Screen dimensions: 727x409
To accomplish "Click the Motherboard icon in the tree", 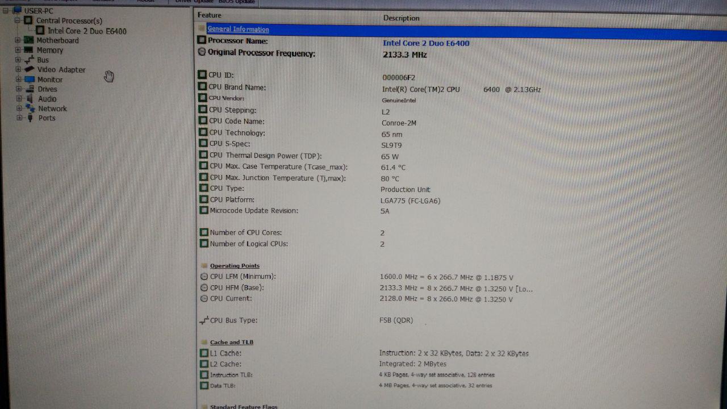I will pyautogui.click(x=28, y=40).
